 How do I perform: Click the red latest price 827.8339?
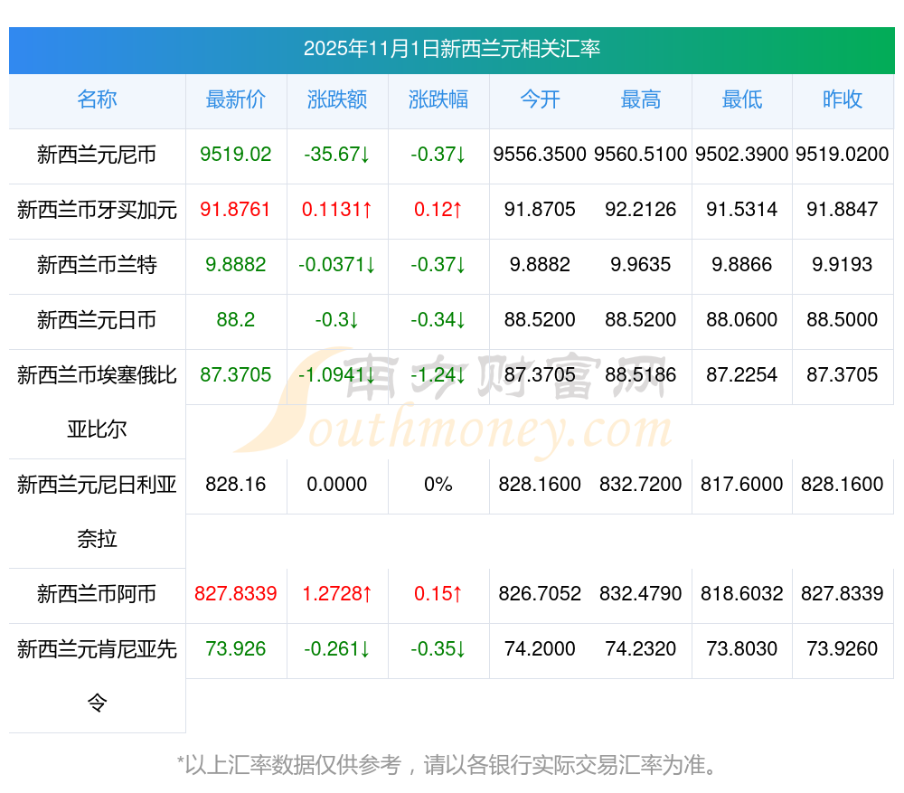click(x=236, y=594)
